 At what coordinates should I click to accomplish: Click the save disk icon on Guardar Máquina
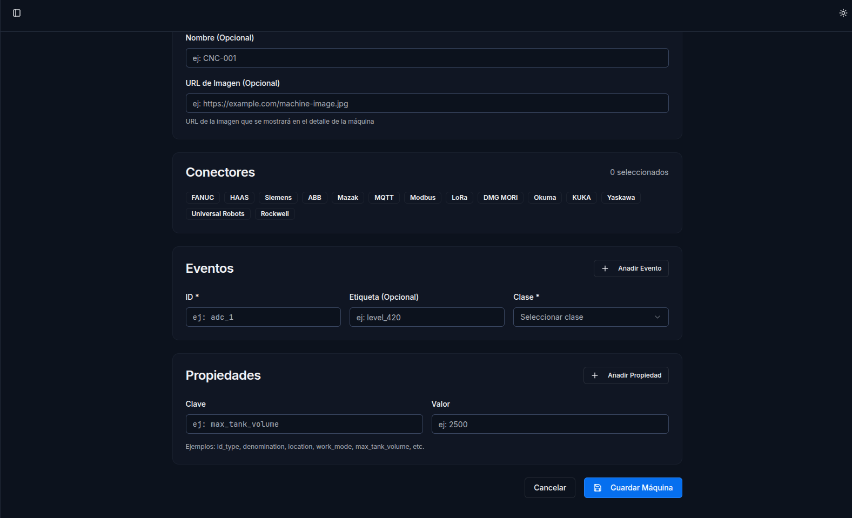(x=598, y=488)
